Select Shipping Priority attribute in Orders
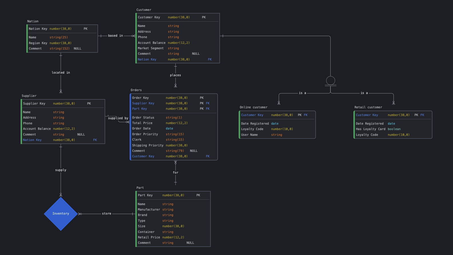This screenshot has height=255, width=453. pyautogui.click(x=174, y=146)
